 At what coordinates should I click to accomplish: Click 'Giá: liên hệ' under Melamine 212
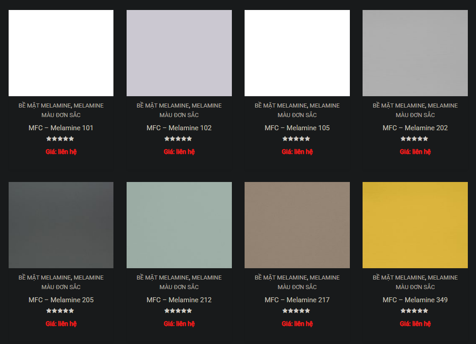(179, 324)
